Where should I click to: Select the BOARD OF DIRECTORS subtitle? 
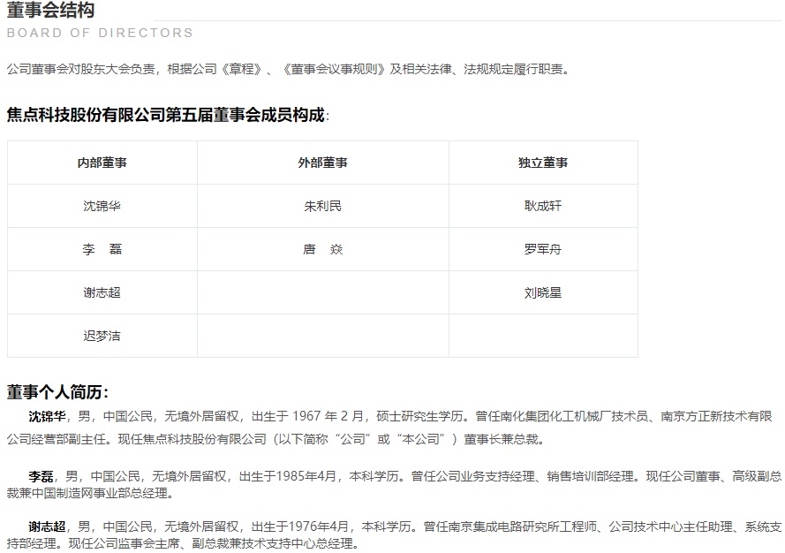(100, 33)
